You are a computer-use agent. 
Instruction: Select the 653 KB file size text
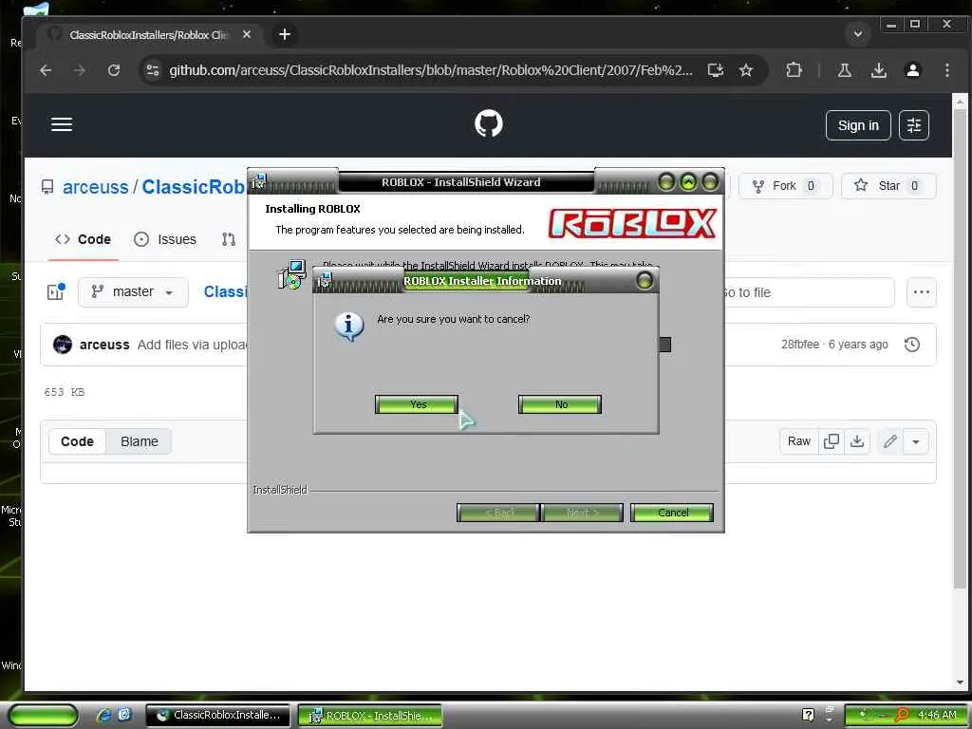coord(65,392)
